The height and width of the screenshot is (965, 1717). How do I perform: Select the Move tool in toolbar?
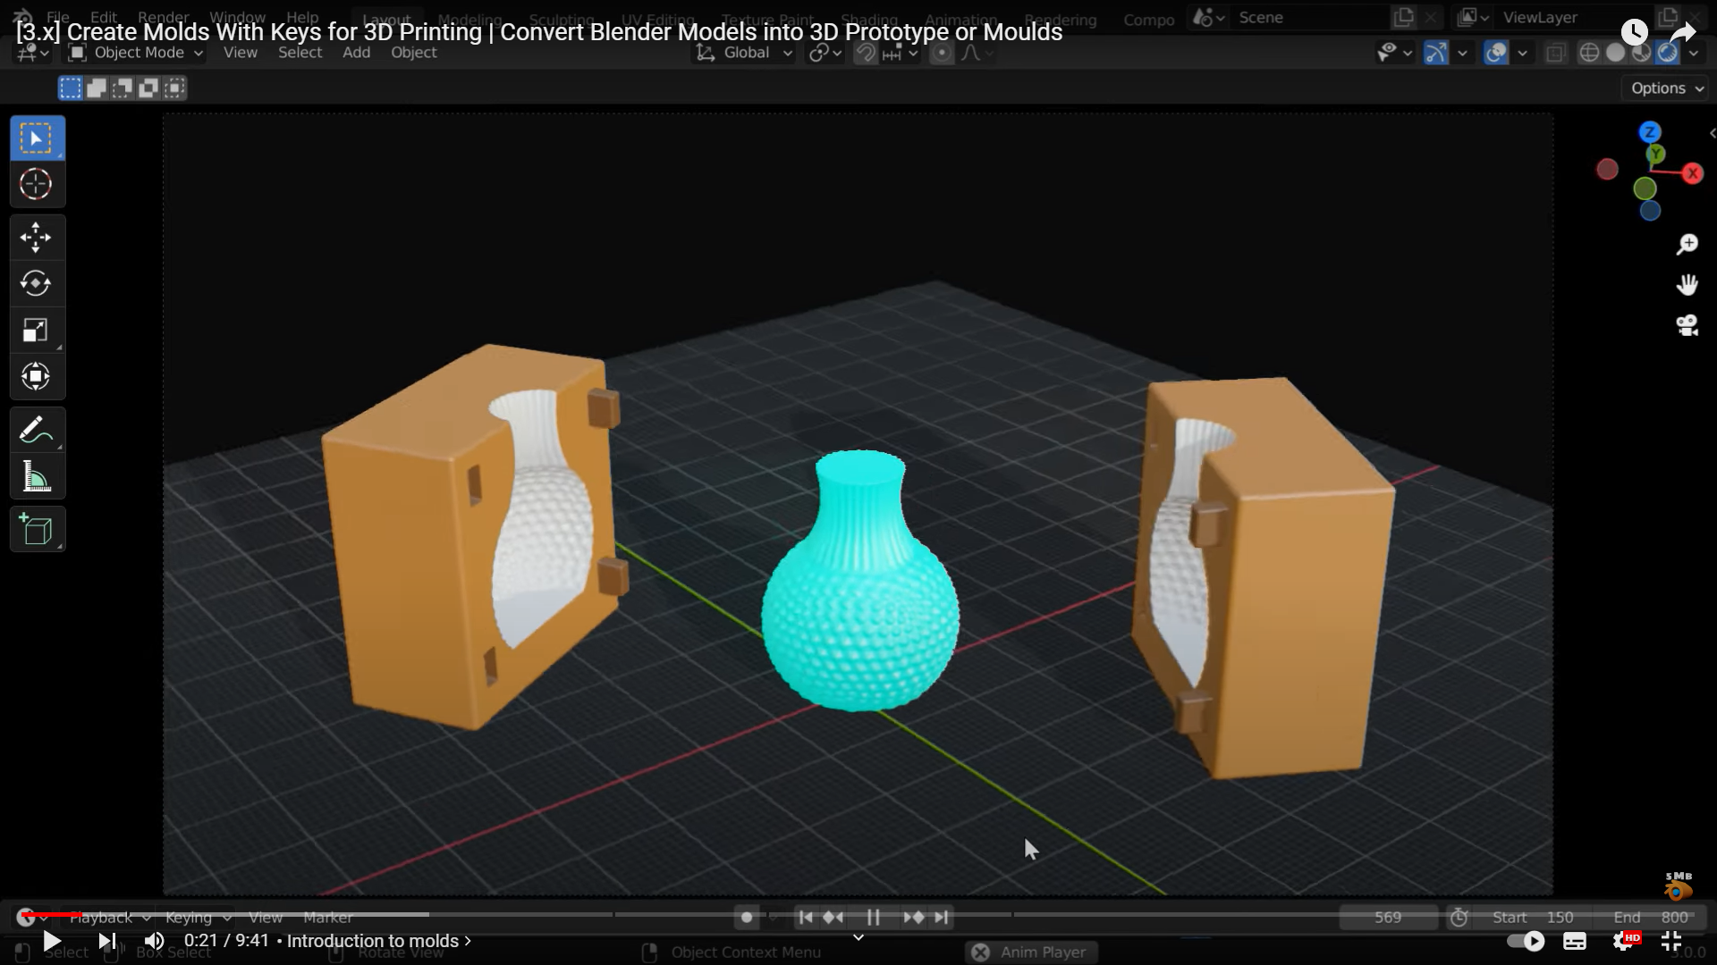(36, 238)
